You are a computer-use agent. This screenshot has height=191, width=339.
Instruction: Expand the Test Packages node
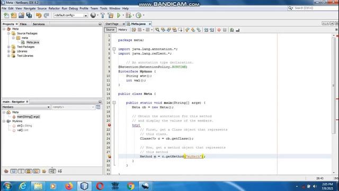[8, 47]
